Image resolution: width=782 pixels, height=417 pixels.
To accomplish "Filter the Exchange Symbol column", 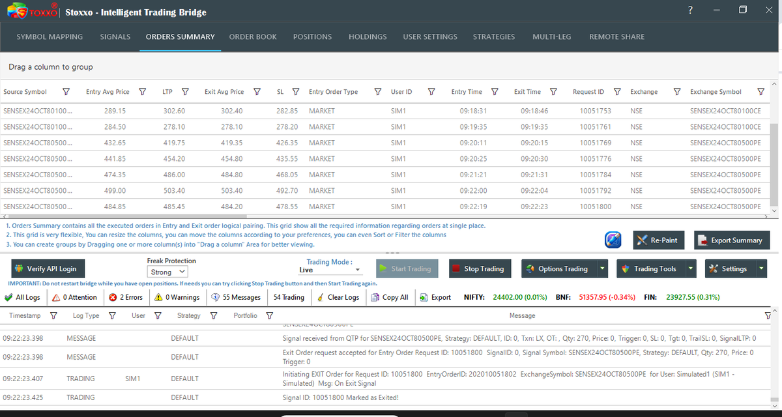I will coord(760,92).
